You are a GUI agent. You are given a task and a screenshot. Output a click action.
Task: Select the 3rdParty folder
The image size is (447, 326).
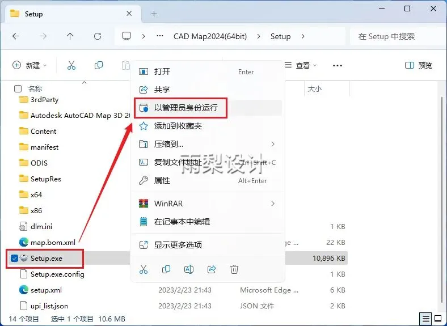pos(39,99)
